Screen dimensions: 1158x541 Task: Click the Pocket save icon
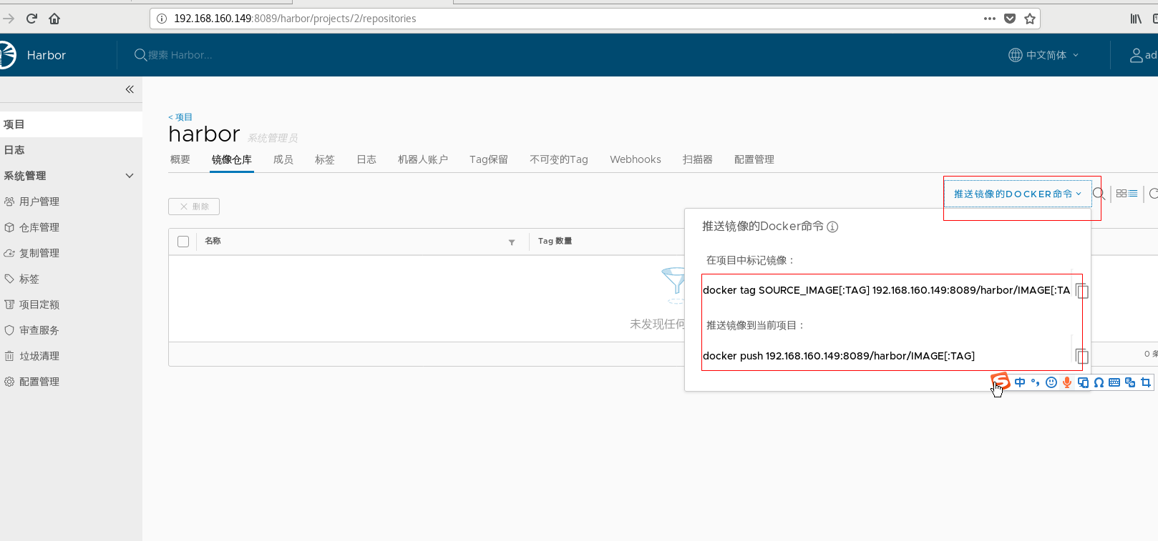coord(1010,19)
